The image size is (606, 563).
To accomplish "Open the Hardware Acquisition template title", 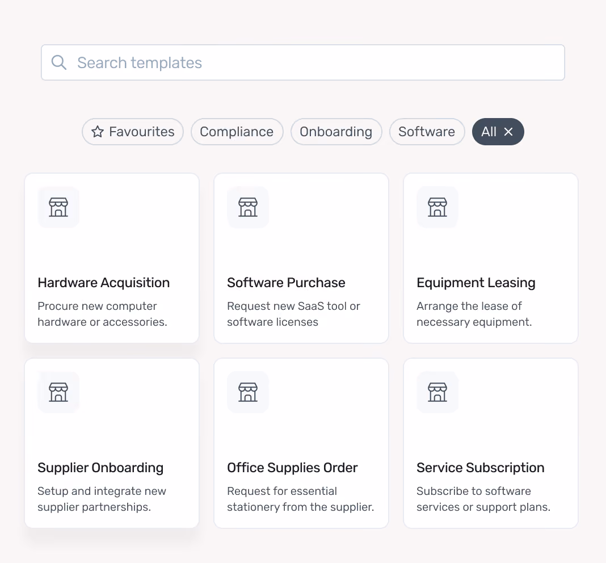I will (x=104, y=283).
